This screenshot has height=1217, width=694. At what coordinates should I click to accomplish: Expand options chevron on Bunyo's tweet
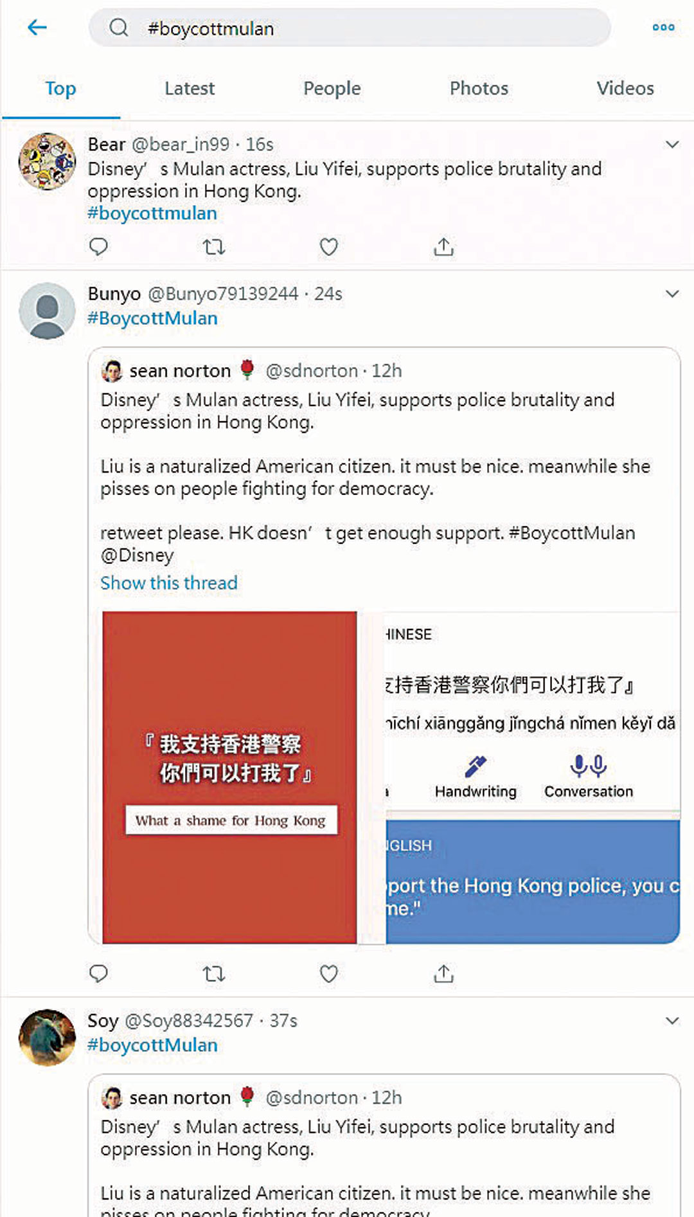672,294
